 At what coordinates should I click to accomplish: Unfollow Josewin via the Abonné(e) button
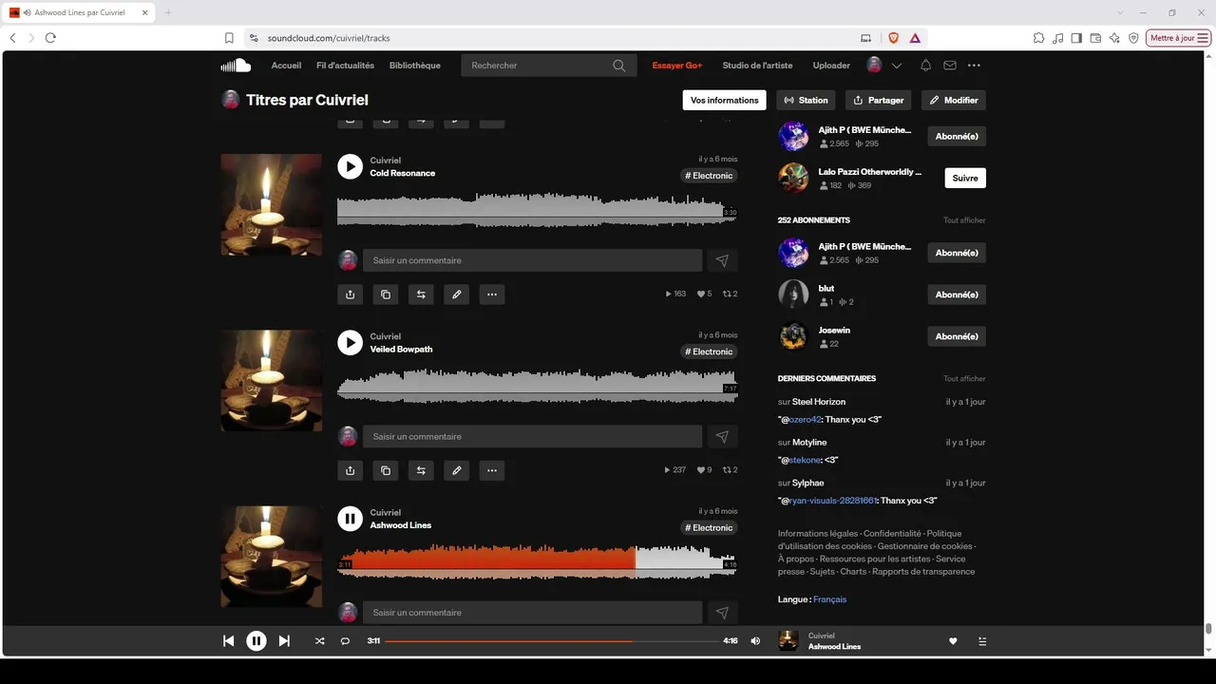pos(957,336)
